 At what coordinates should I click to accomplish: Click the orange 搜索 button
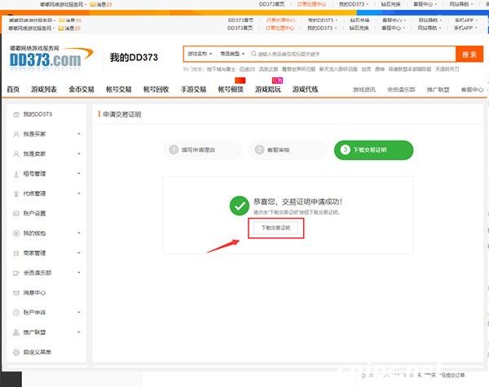tap(469, 54)
